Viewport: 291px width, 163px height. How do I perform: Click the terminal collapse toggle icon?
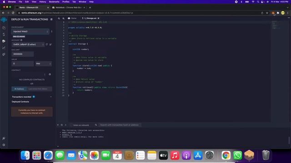click(x=58, y=125)
